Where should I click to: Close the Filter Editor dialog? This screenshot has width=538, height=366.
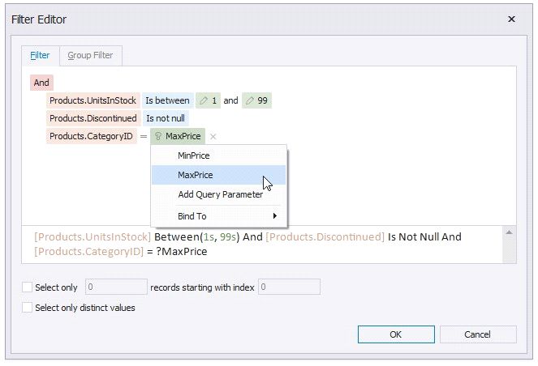(511, 19)
